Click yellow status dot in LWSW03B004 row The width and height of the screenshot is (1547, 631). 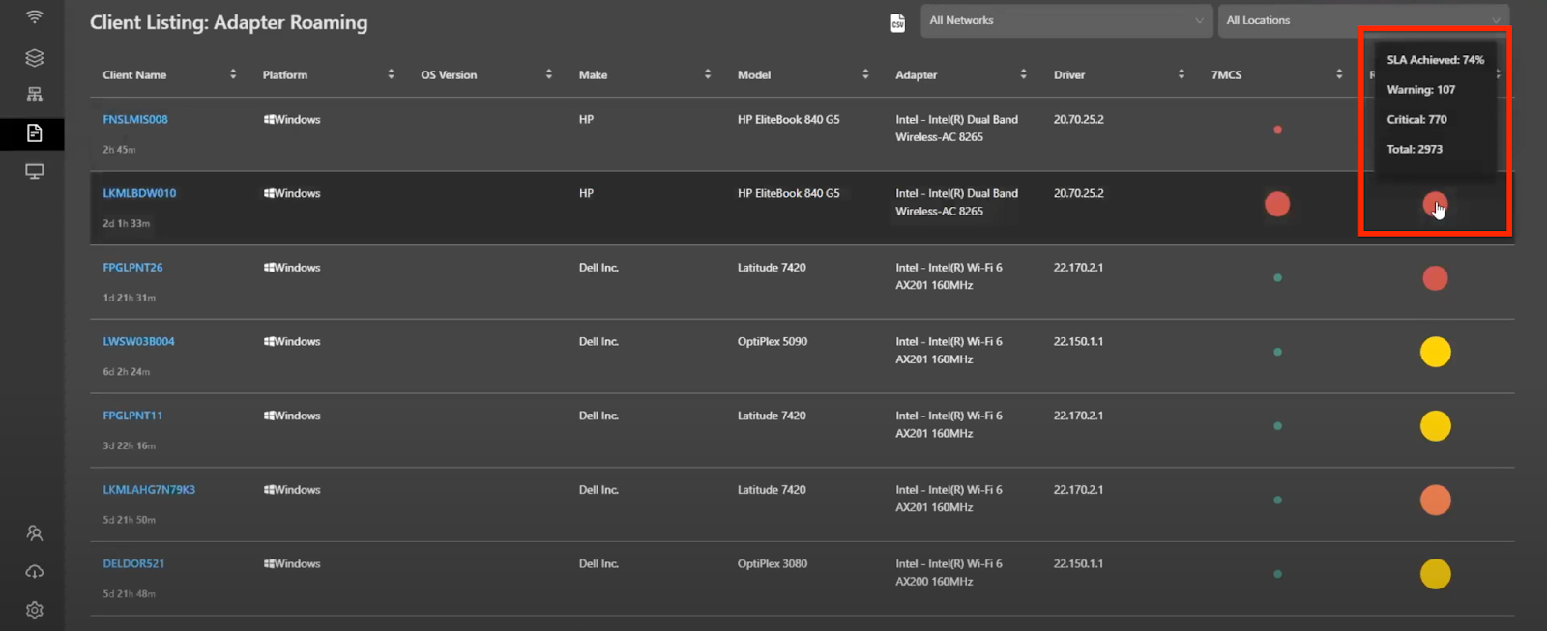pyautogui.click(x=1435, y=352)
